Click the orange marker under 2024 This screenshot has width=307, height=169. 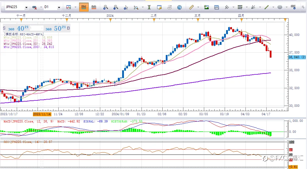pos(111,20)
